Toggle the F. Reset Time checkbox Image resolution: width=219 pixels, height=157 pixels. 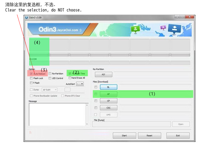coord(70,73)
